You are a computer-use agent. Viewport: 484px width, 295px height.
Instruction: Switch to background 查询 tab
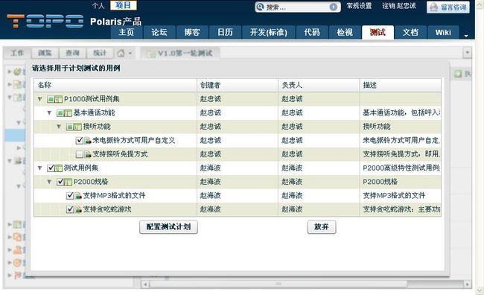tap(72, 53)
